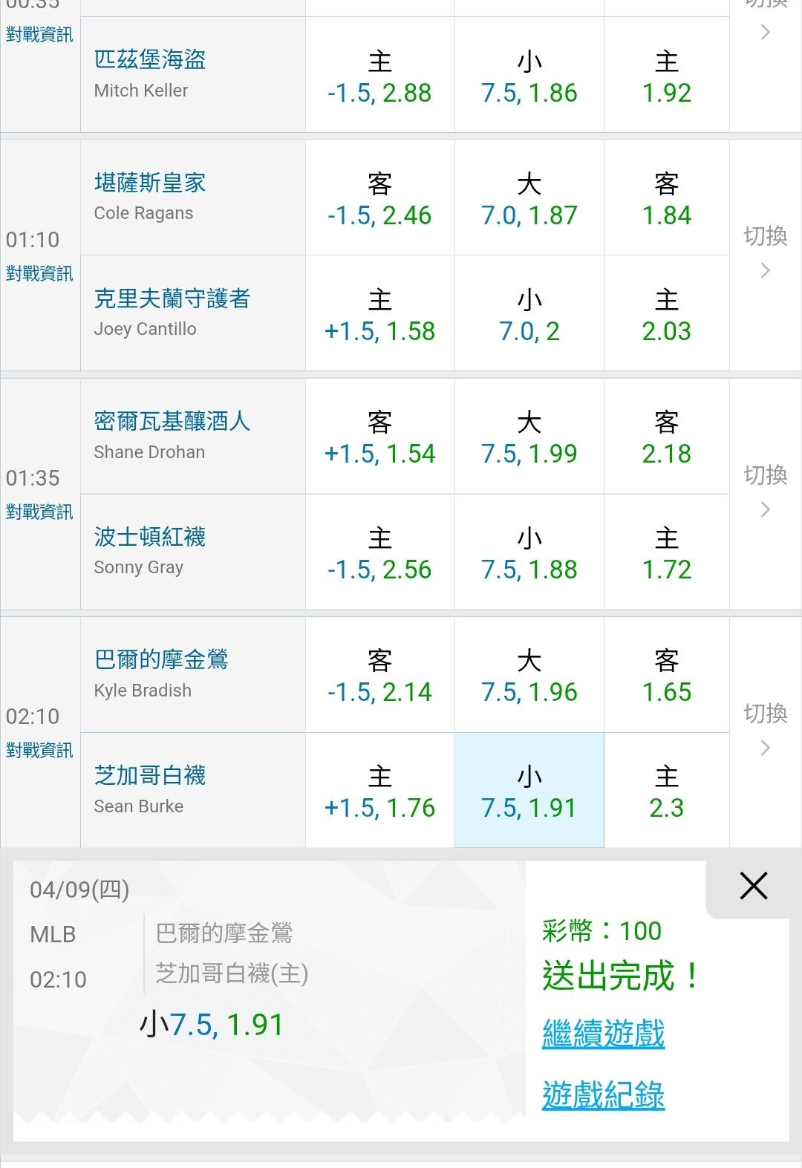Choose 主 +1.5, 1.76 for 芝加哥白襪
This screenshot has height=1168, width=802.
pos(379,791)
